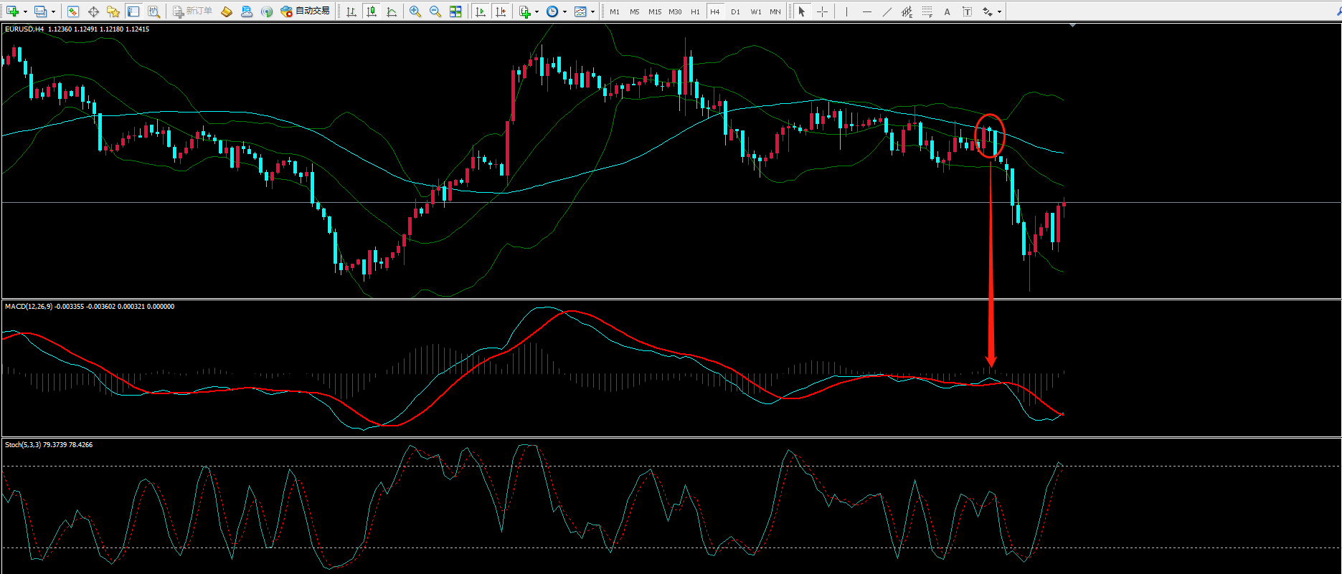
Task: Switch to the D1 timeframe
Action: point(735,11)
